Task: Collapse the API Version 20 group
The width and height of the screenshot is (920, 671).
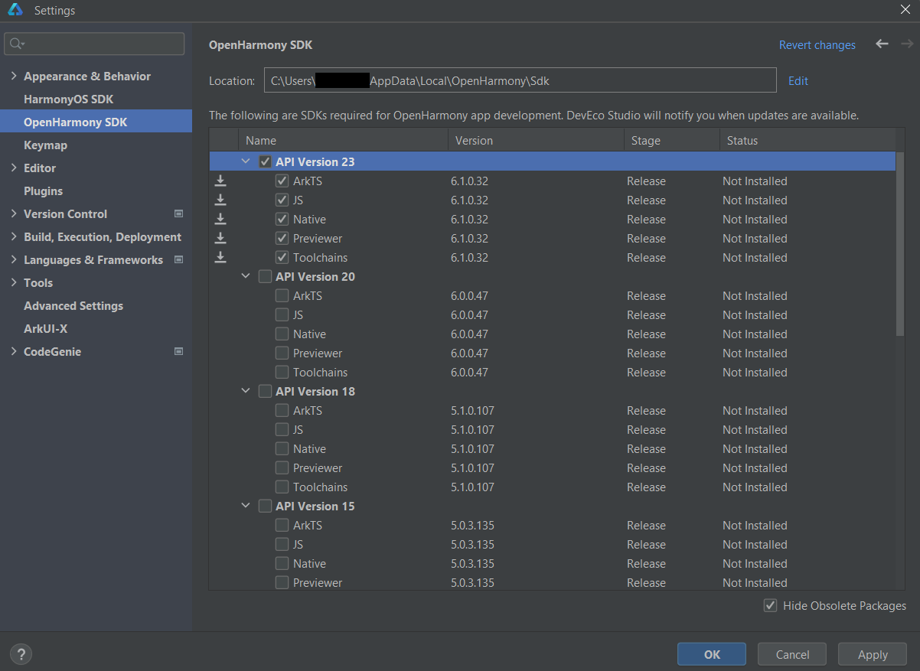Action: [x=246, y=276]
